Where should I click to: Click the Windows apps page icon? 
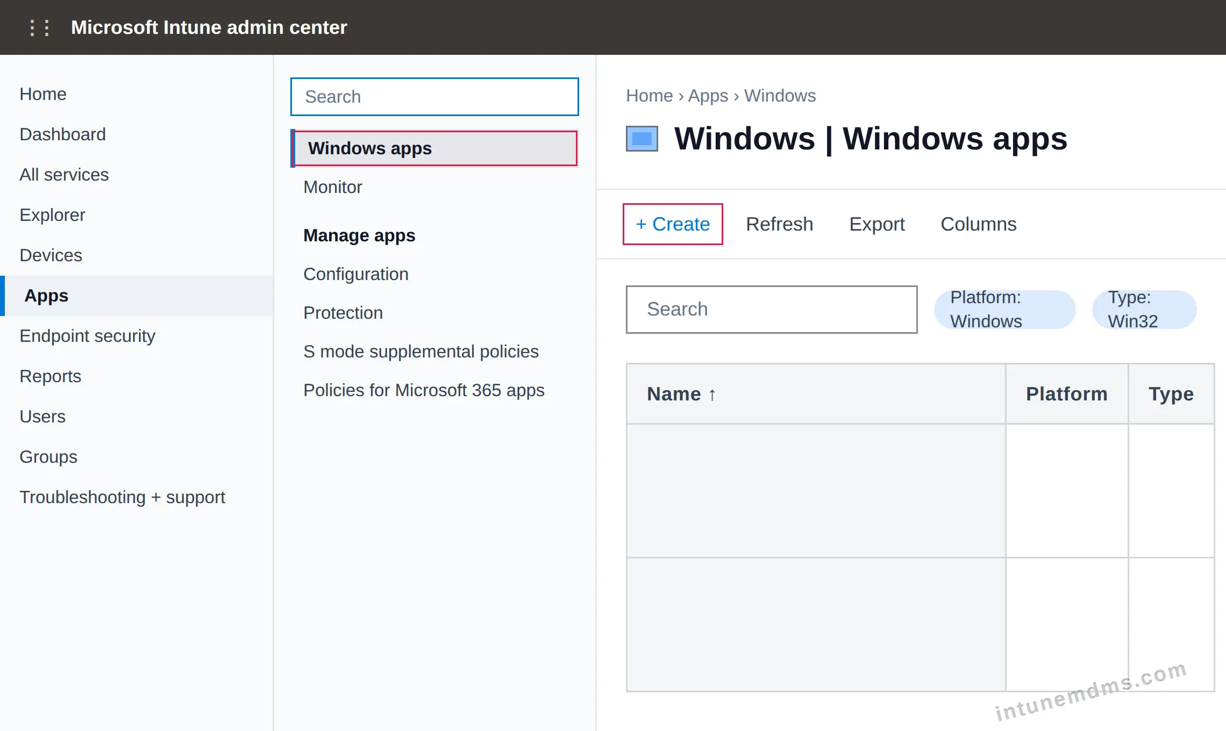[642, 139]
